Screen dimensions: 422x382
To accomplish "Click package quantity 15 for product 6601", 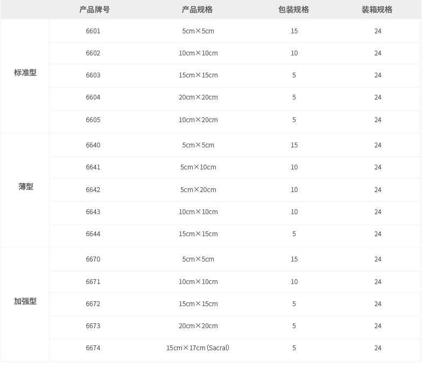I will point(294,31).
